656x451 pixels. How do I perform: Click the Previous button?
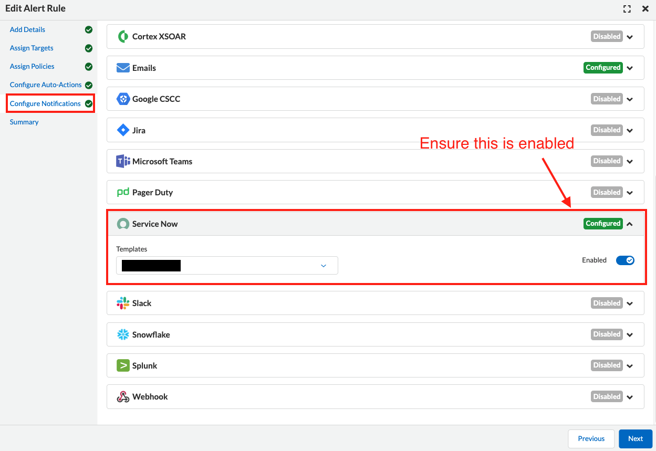(x=591, y=438)
